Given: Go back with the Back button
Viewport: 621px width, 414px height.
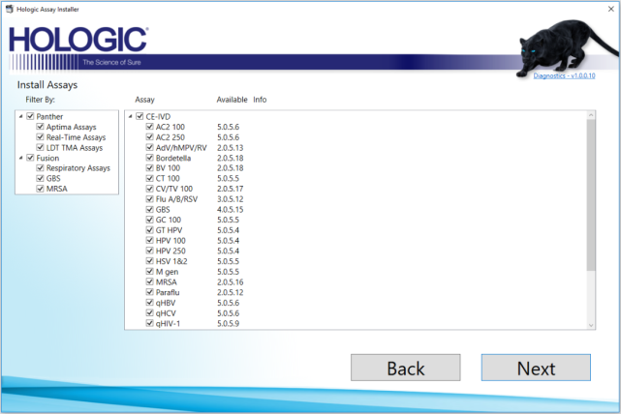Looking at the screenshot, I should pyautogui.click(x=405, y=368).
